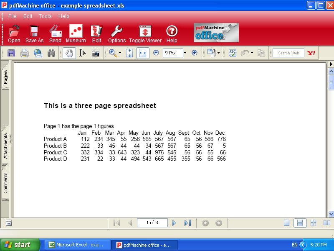
Task: Enable the hand pan tool
Action: 69,53
